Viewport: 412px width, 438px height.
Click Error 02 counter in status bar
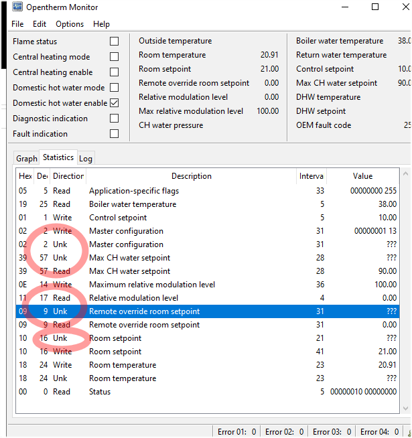coord(284,432)
